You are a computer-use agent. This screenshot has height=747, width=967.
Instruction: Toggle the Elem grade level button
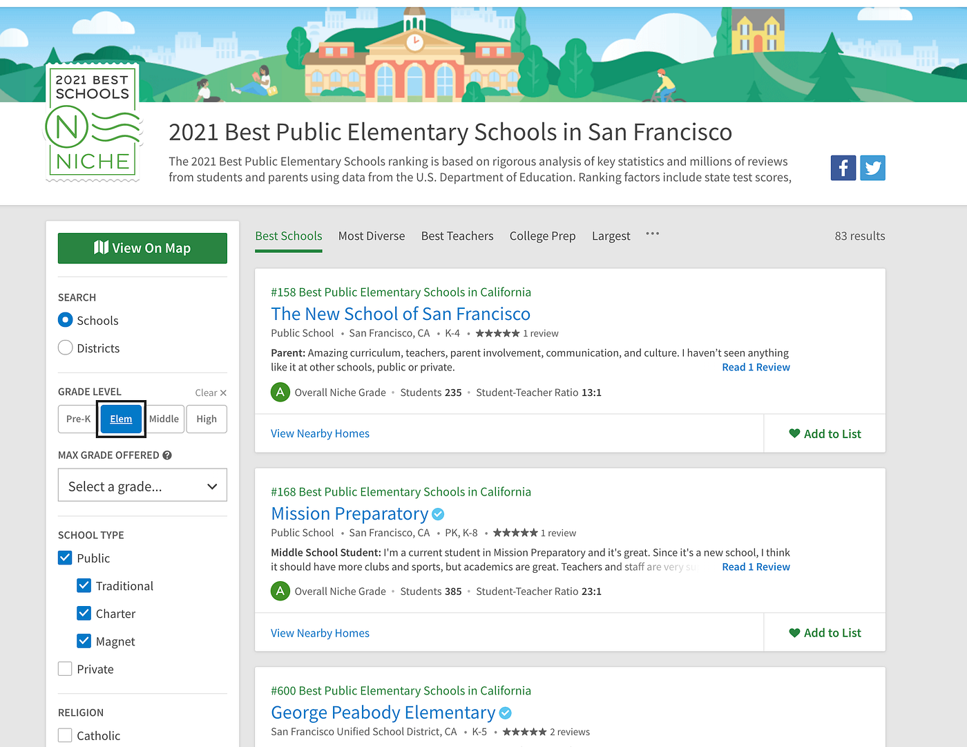(121, 419)
